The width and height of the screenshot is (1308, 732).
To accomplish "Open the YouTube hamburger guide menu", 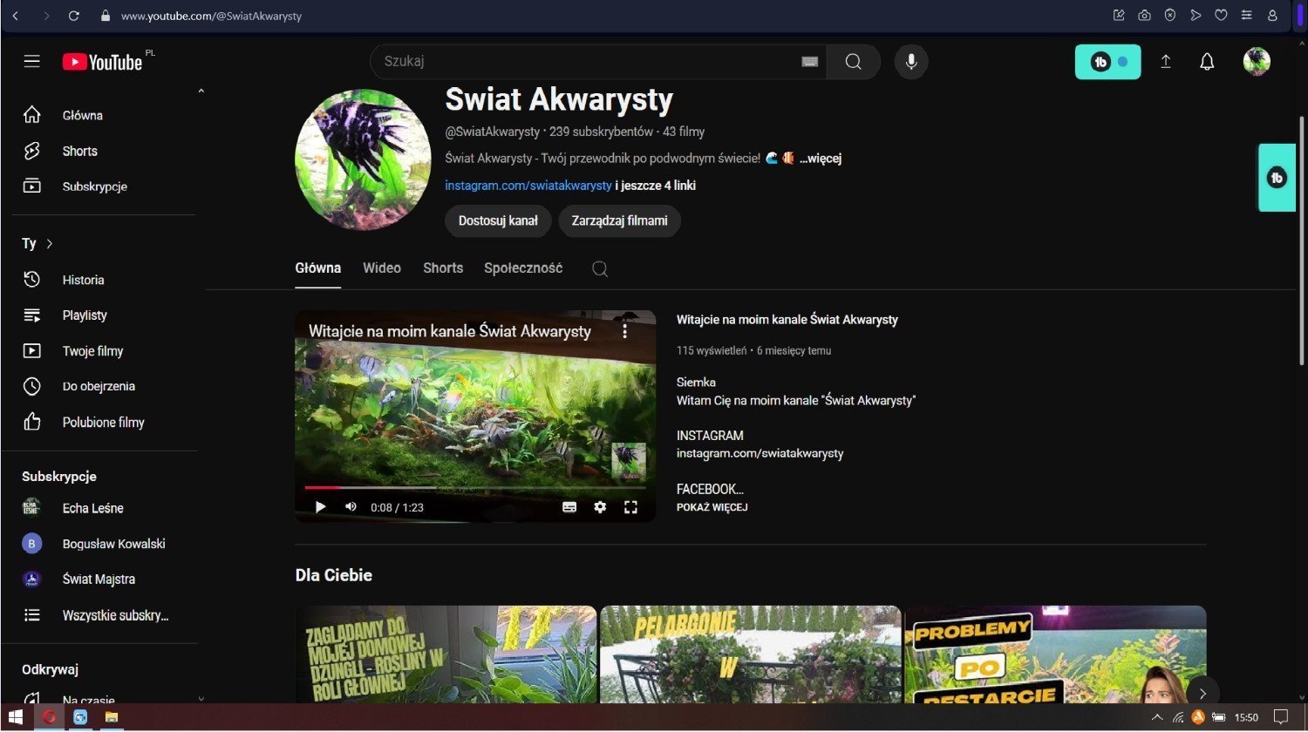I will point(32,61).
